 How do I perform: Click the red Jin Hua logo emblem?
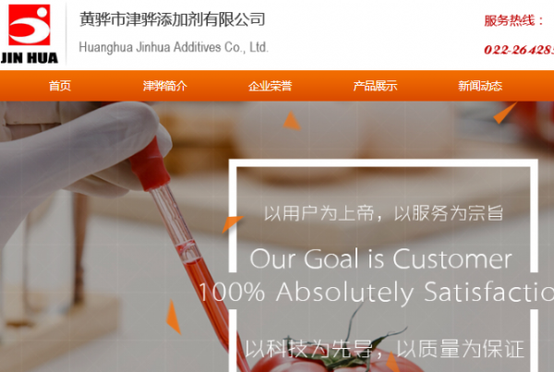click(30, 25)
